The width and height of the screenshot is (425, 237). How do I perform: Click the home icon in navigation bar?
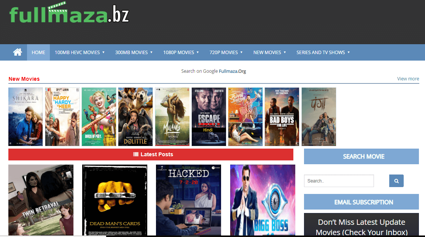click(18, 52)
